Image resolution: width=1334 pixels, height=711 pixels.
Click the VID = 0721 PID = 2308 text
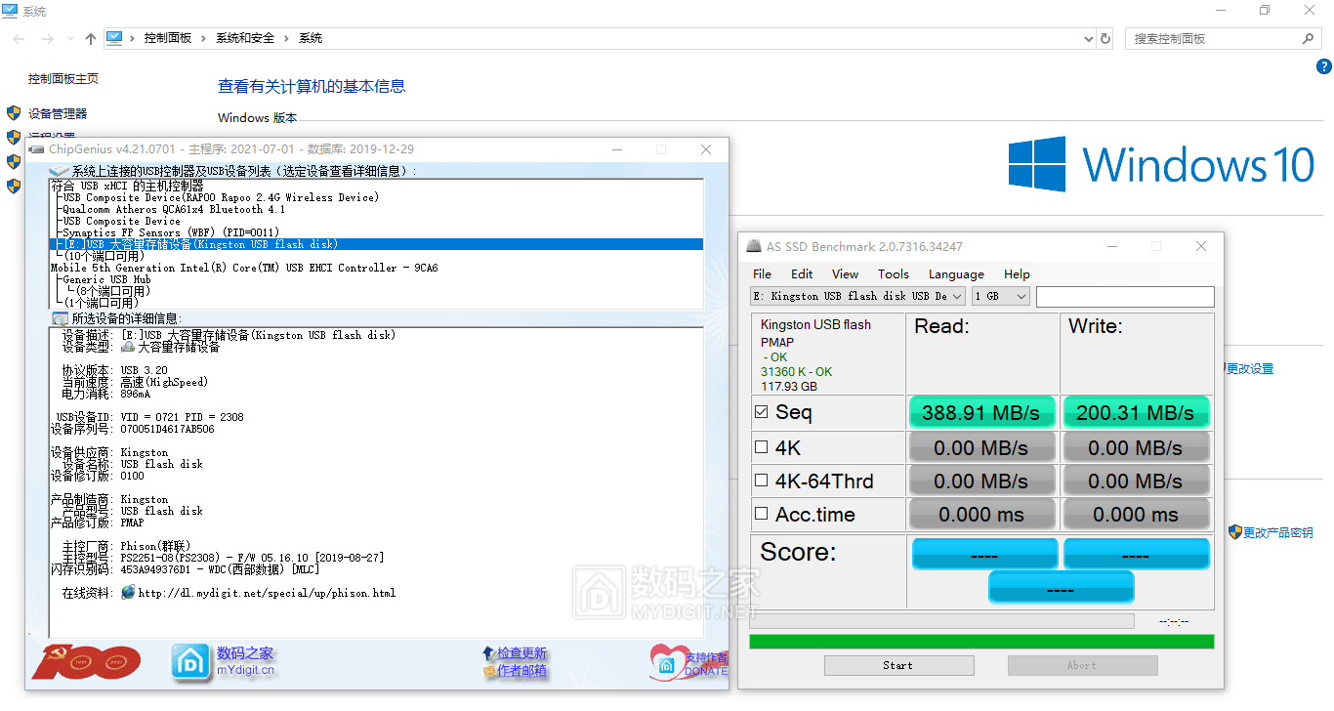coord(183,417)
